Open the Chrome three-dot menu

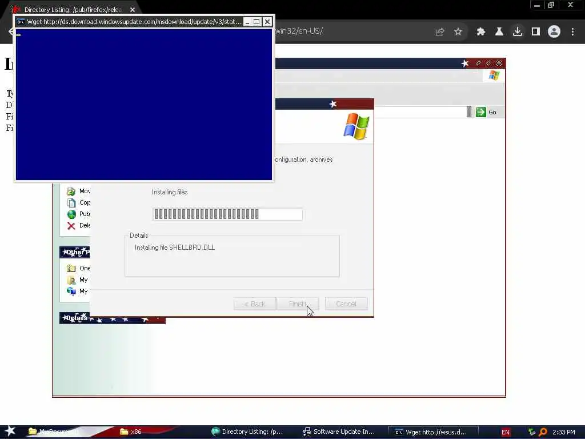[572, 32]
